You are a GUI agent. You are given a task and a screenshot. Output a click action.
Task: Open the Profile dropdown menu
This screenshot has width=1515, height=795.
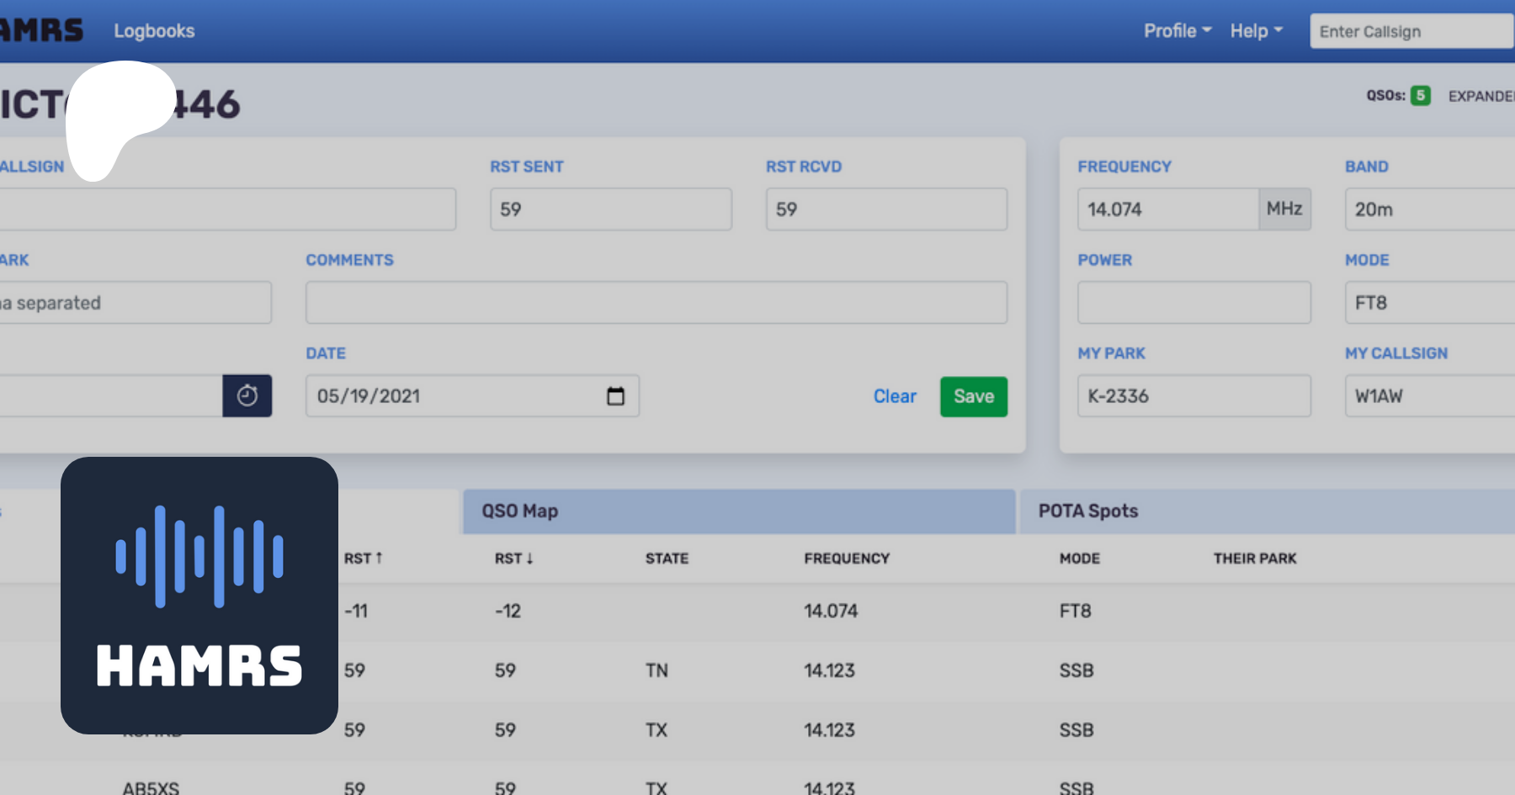1177,31
